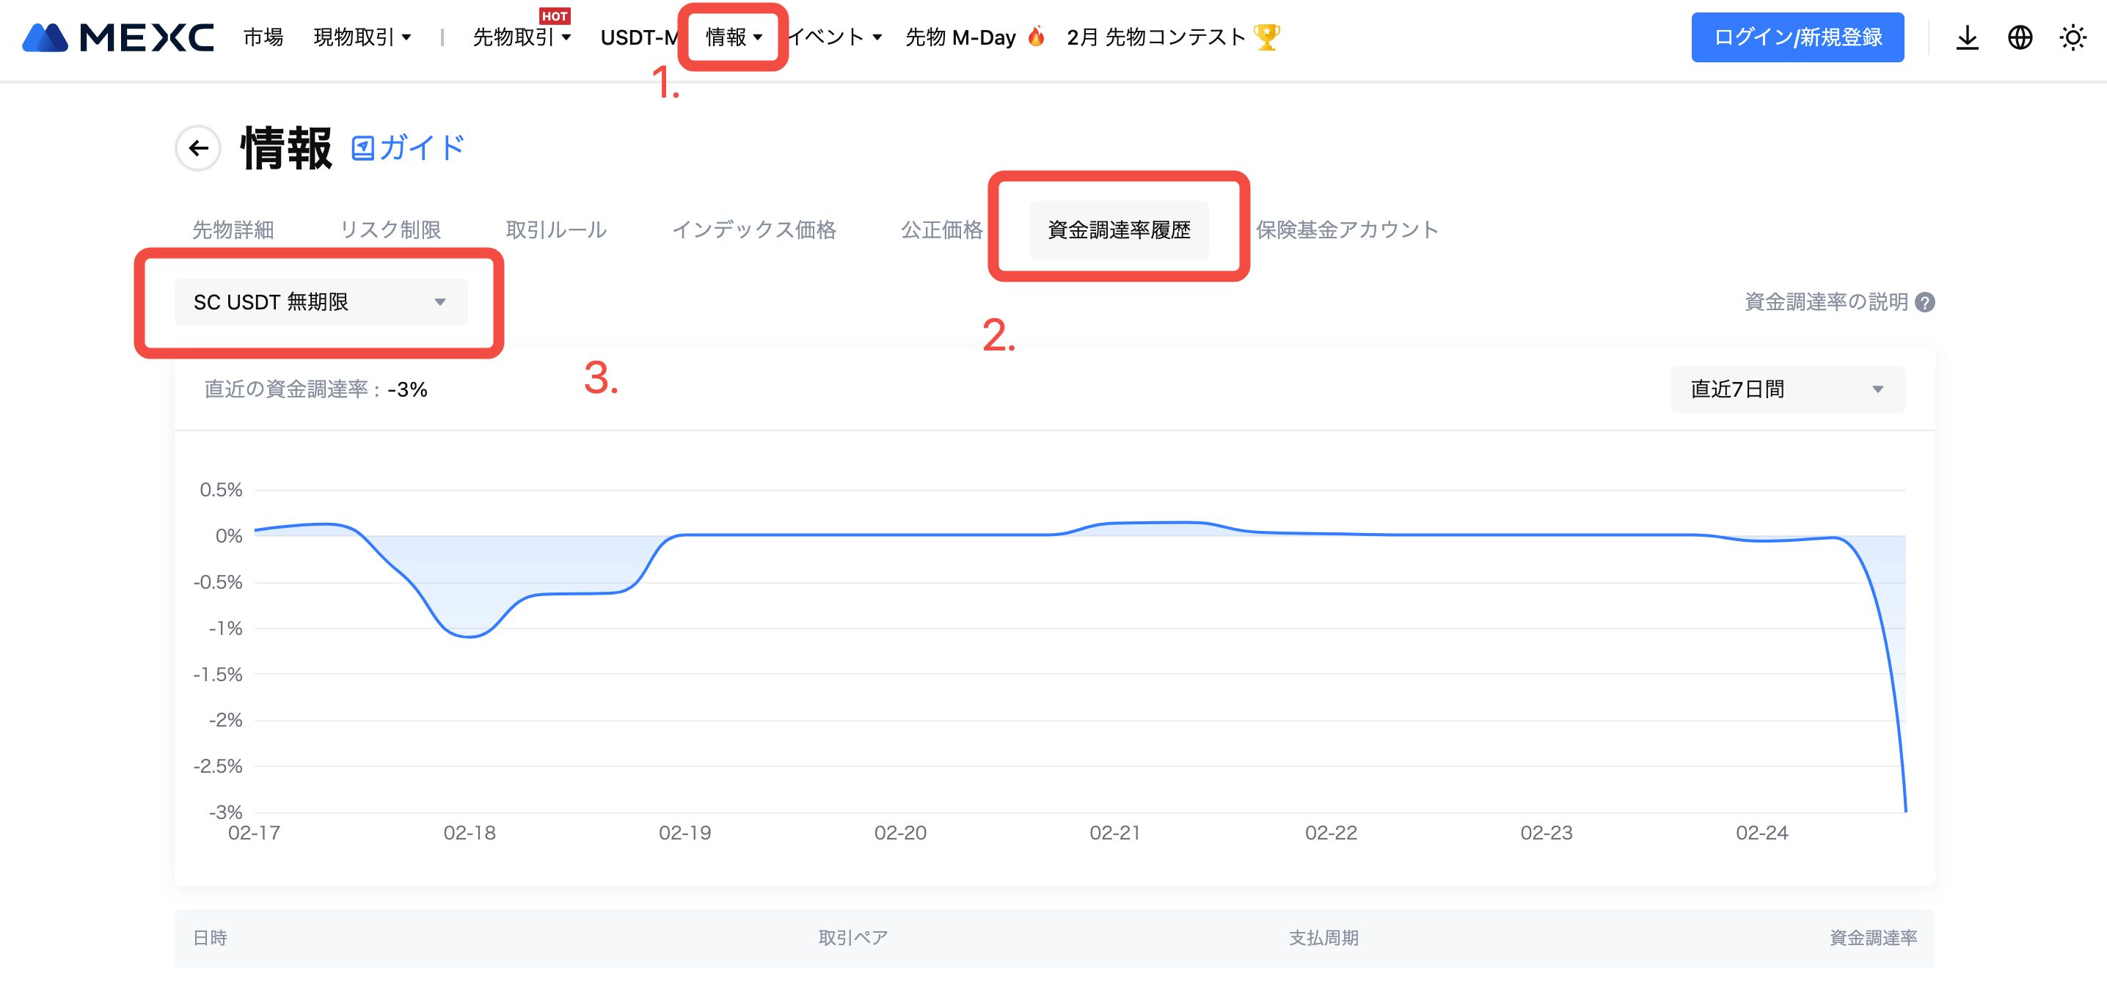
Task: Open the ガイド guide link
Action: 409,148
